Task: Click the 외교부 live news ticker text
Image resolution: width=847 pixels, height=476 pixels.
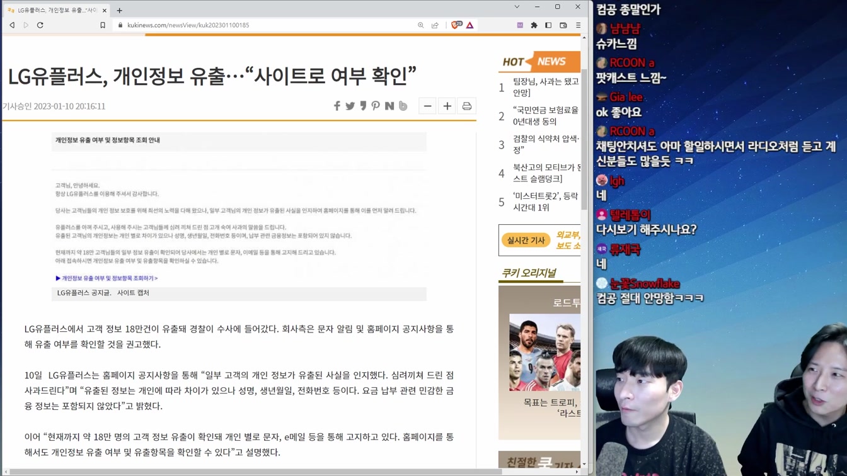Action: (x=568, y=240)
